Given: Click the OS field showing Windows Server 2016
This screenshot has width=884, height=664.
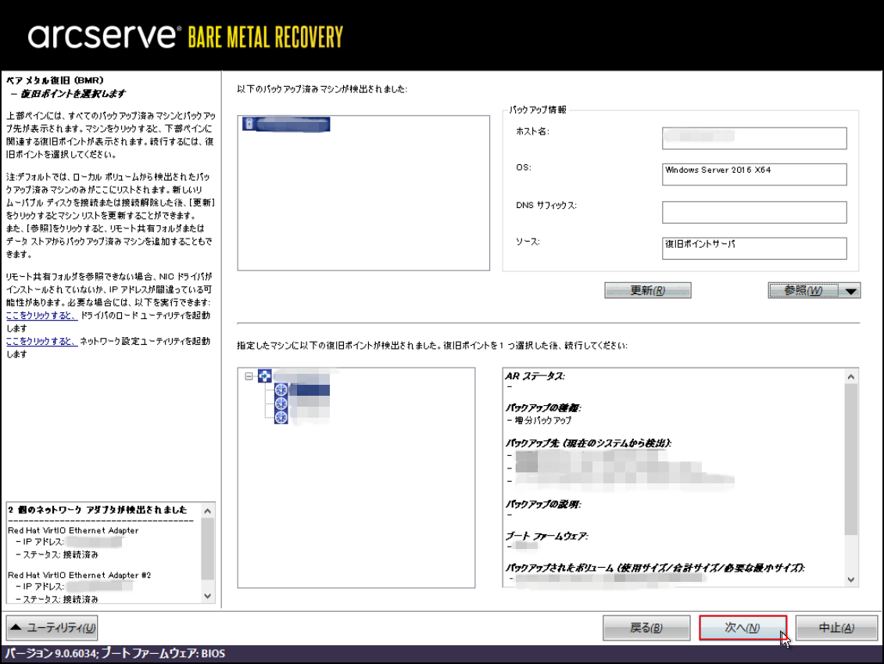Looking at the screenshot, I should [x=754, y=174].
